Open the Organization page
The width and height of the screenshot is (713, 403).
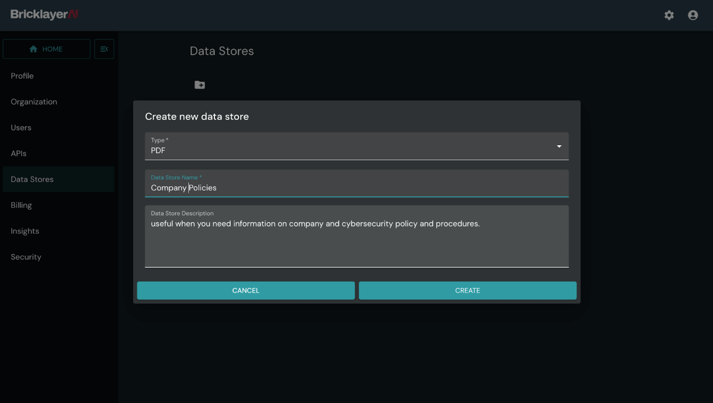click(34, 102)
